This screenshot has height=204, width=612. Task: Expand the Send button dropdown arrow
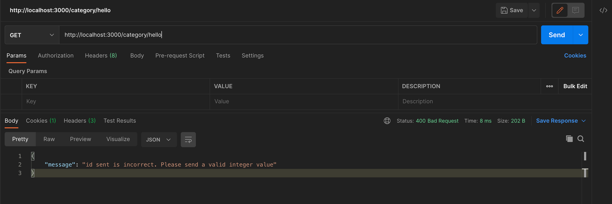click(580, 35)
